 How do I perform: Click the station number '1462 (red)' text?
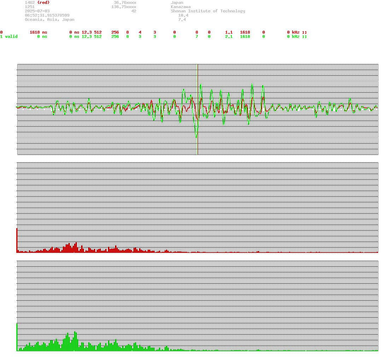(37, 2)
